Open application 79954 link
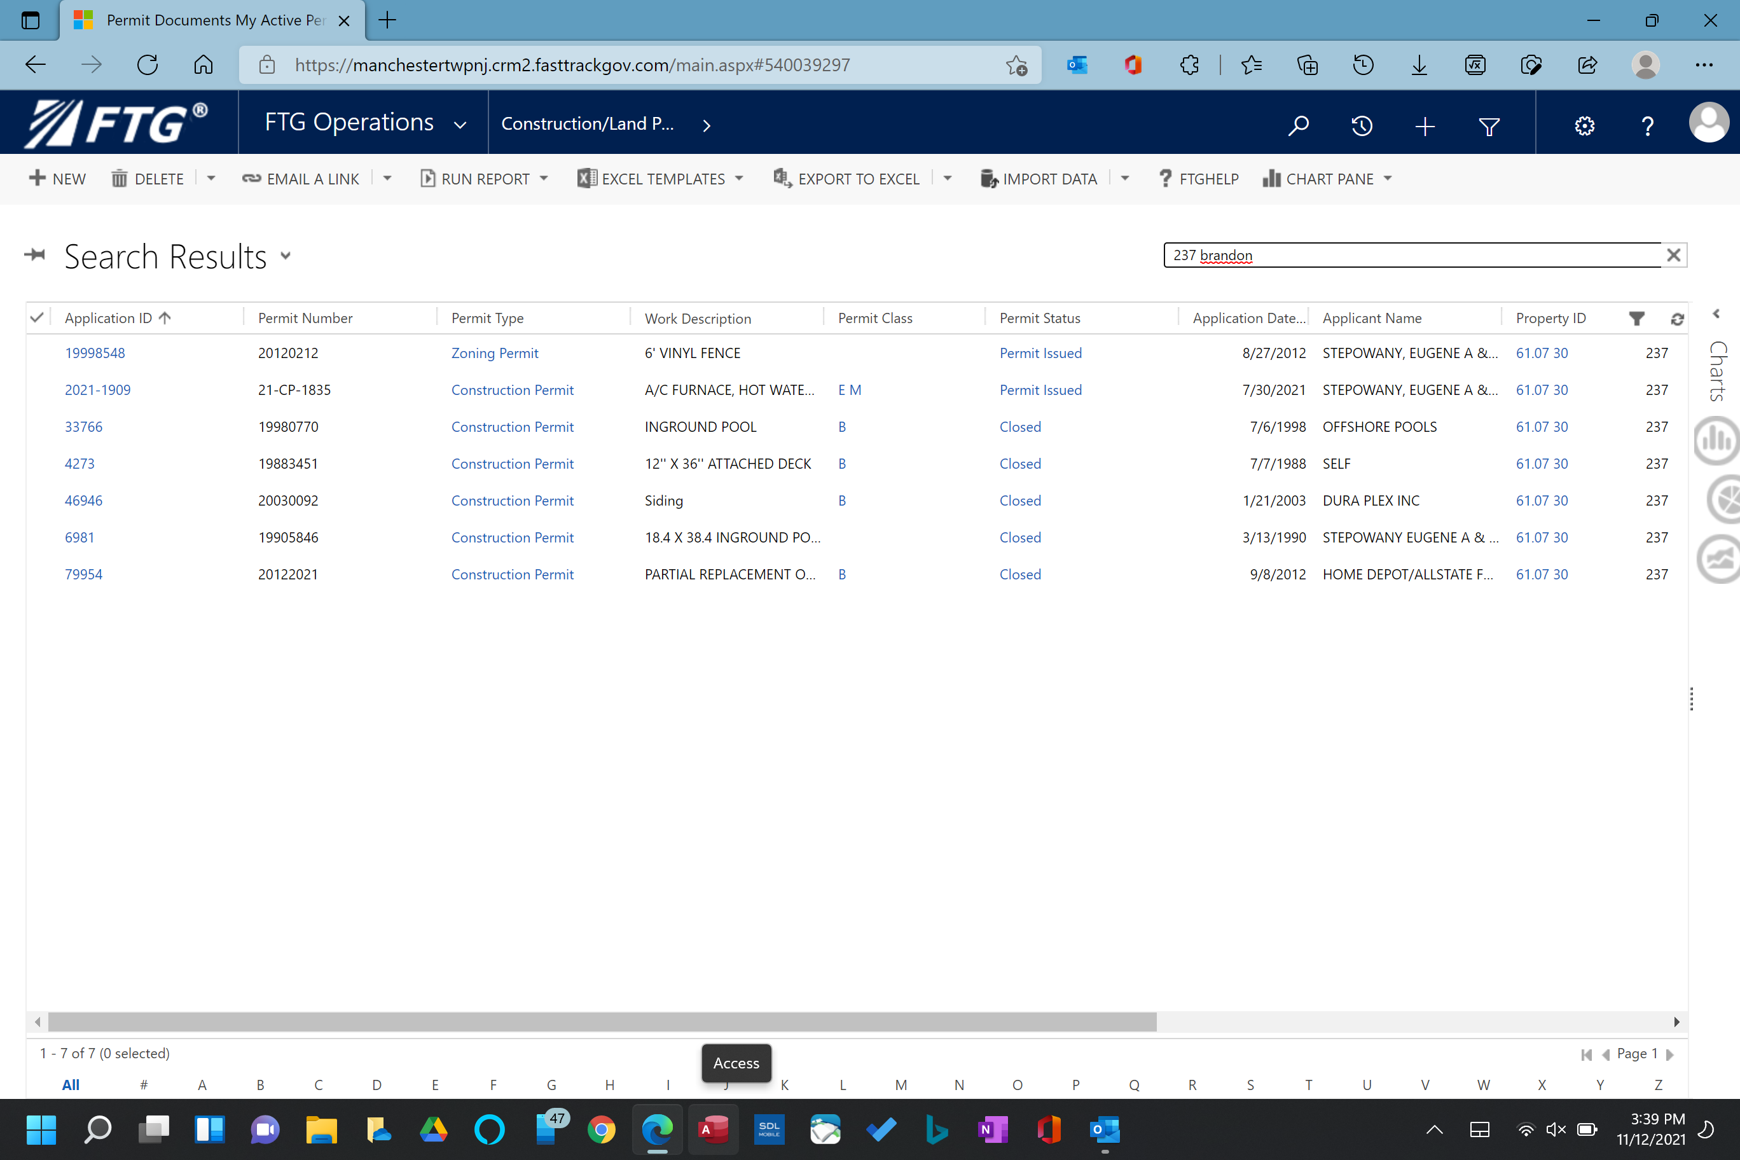 point(83,574)
